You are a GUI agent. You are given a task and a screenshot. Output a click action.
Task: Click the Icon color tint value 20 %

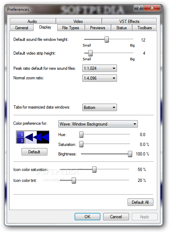(142, 180)
